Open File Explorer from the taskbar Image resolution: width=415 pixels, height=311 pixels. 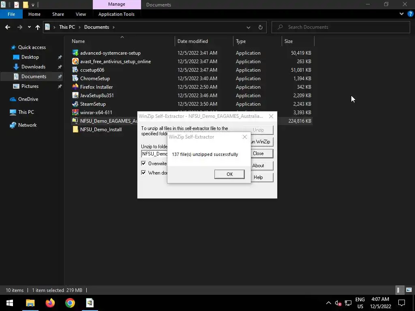pos(30,303)
